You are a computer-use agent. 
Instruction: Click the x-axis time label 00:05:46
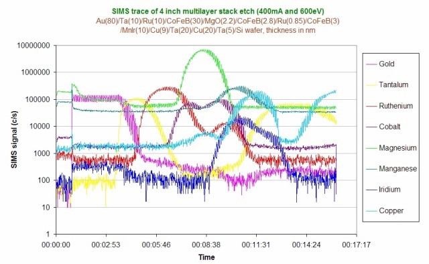point(156,245)
